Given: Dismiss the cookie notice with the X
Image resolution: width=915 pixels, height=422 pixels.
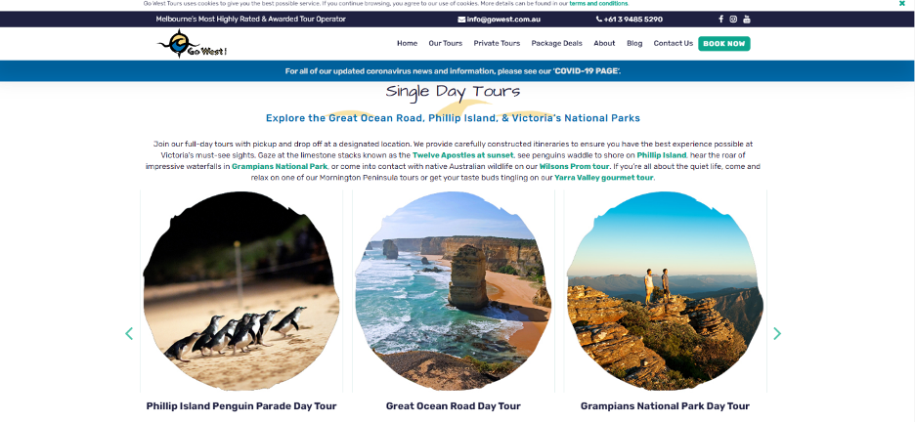Looking at the screenshot, I should tap(902, 4).
